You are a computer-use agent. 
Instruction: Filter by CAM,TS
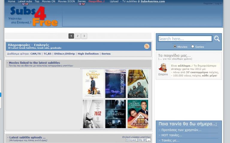point(36,54)
